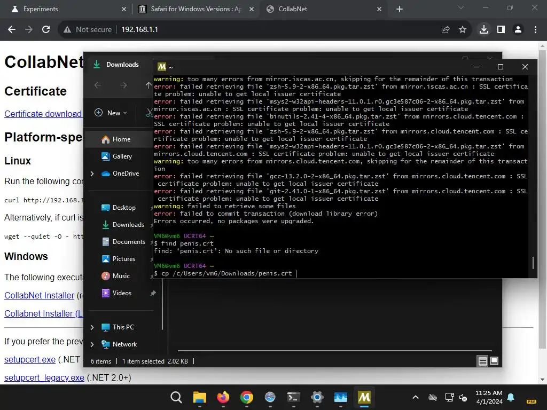Show hidden system tray icons
Image resolution: width=547 pixels, height=410 pixels.
pyautogui.click(x=416, y=397)
